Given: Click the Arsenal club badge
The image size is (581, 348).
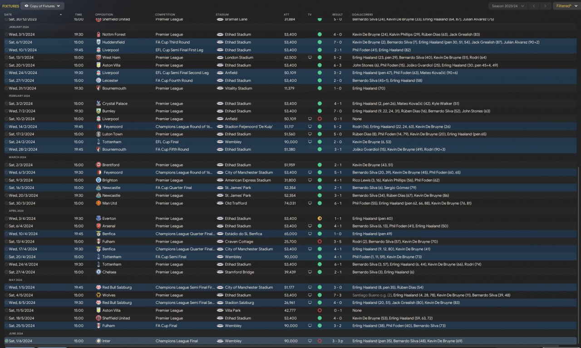Looking at the screenshot, I should [98, 226].
